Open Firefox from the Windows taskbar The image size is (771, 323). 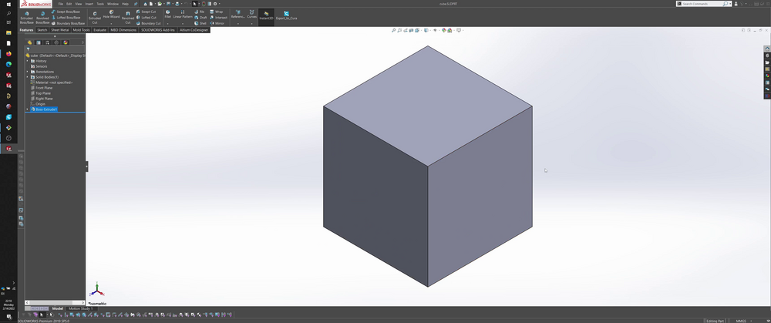[x=8, y=54]
